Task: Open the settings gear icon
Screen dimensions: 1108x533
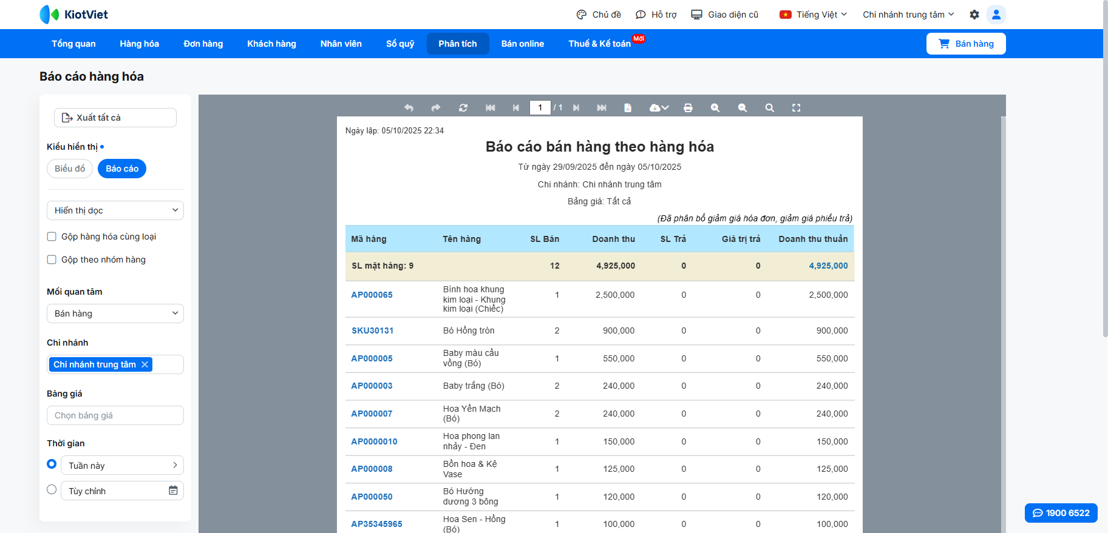Action: pos(974,15)
